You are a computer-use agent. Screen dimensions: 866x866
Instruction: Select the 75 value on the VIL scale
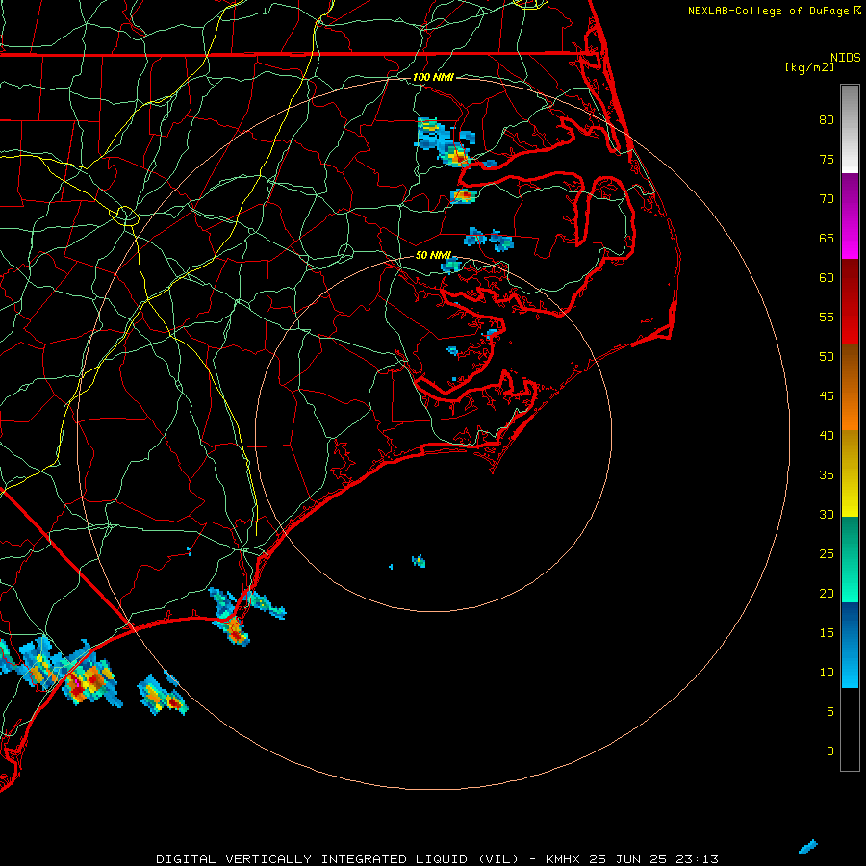click(827, 160)
